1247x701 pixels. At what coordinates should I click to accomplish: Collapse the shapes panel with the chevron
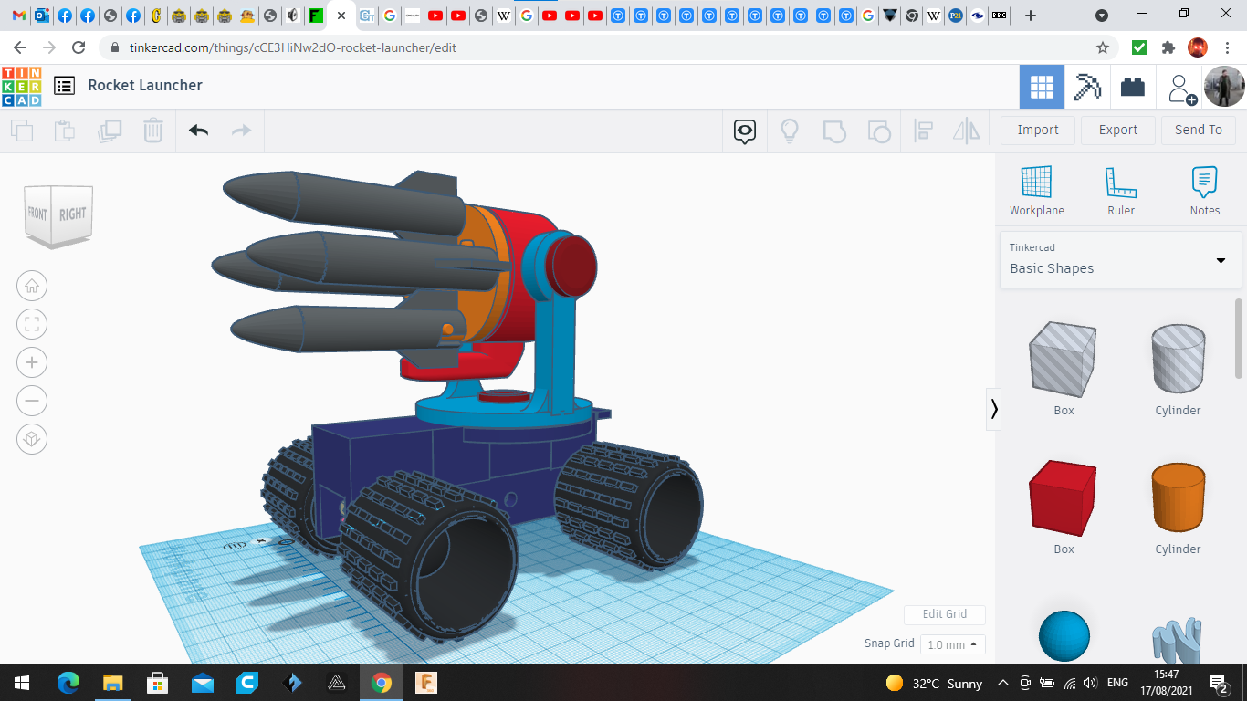[x=994, y=410]
